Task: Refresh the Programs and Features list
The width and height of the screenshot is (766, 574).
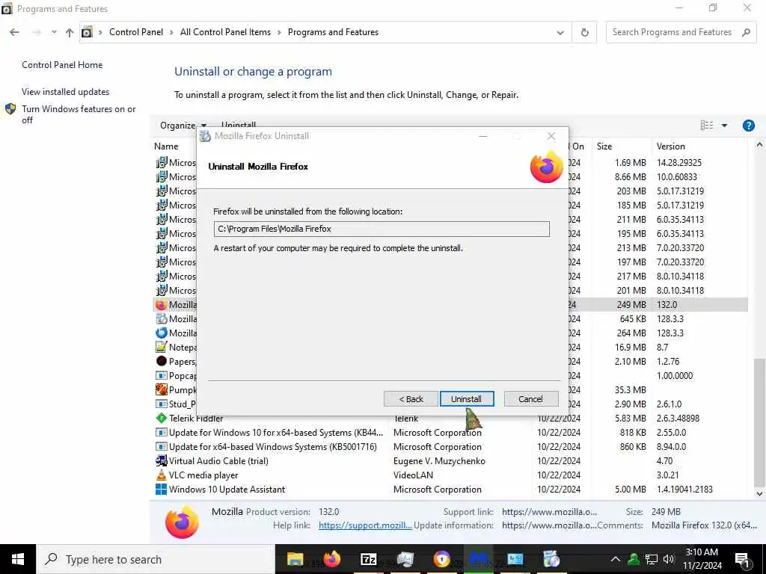Action: [x=584, y=32]
